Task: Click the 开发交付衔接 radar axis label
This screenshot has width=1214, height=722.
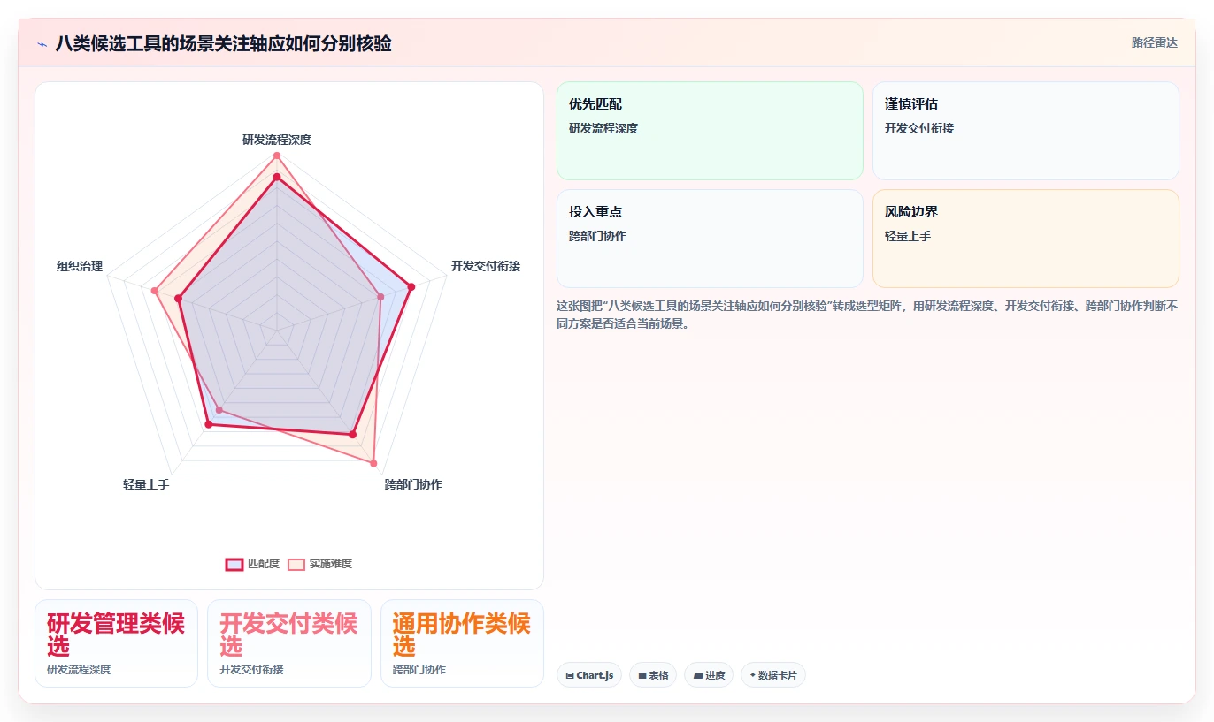Action: pos(486,266)
